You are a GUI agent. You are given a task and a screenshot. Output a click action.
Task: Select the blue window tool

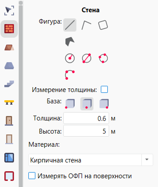[x=9, y=158]
